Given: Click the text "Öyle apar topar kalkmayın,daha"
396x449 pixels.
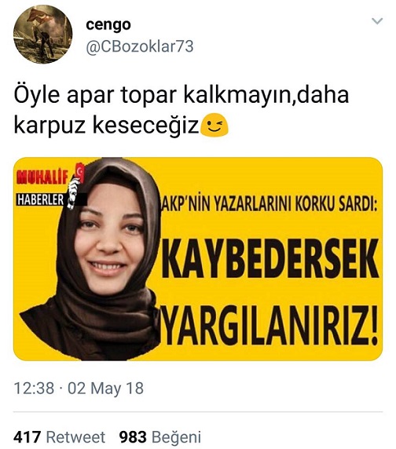Looking at the screenshot, I should [181, 95].
